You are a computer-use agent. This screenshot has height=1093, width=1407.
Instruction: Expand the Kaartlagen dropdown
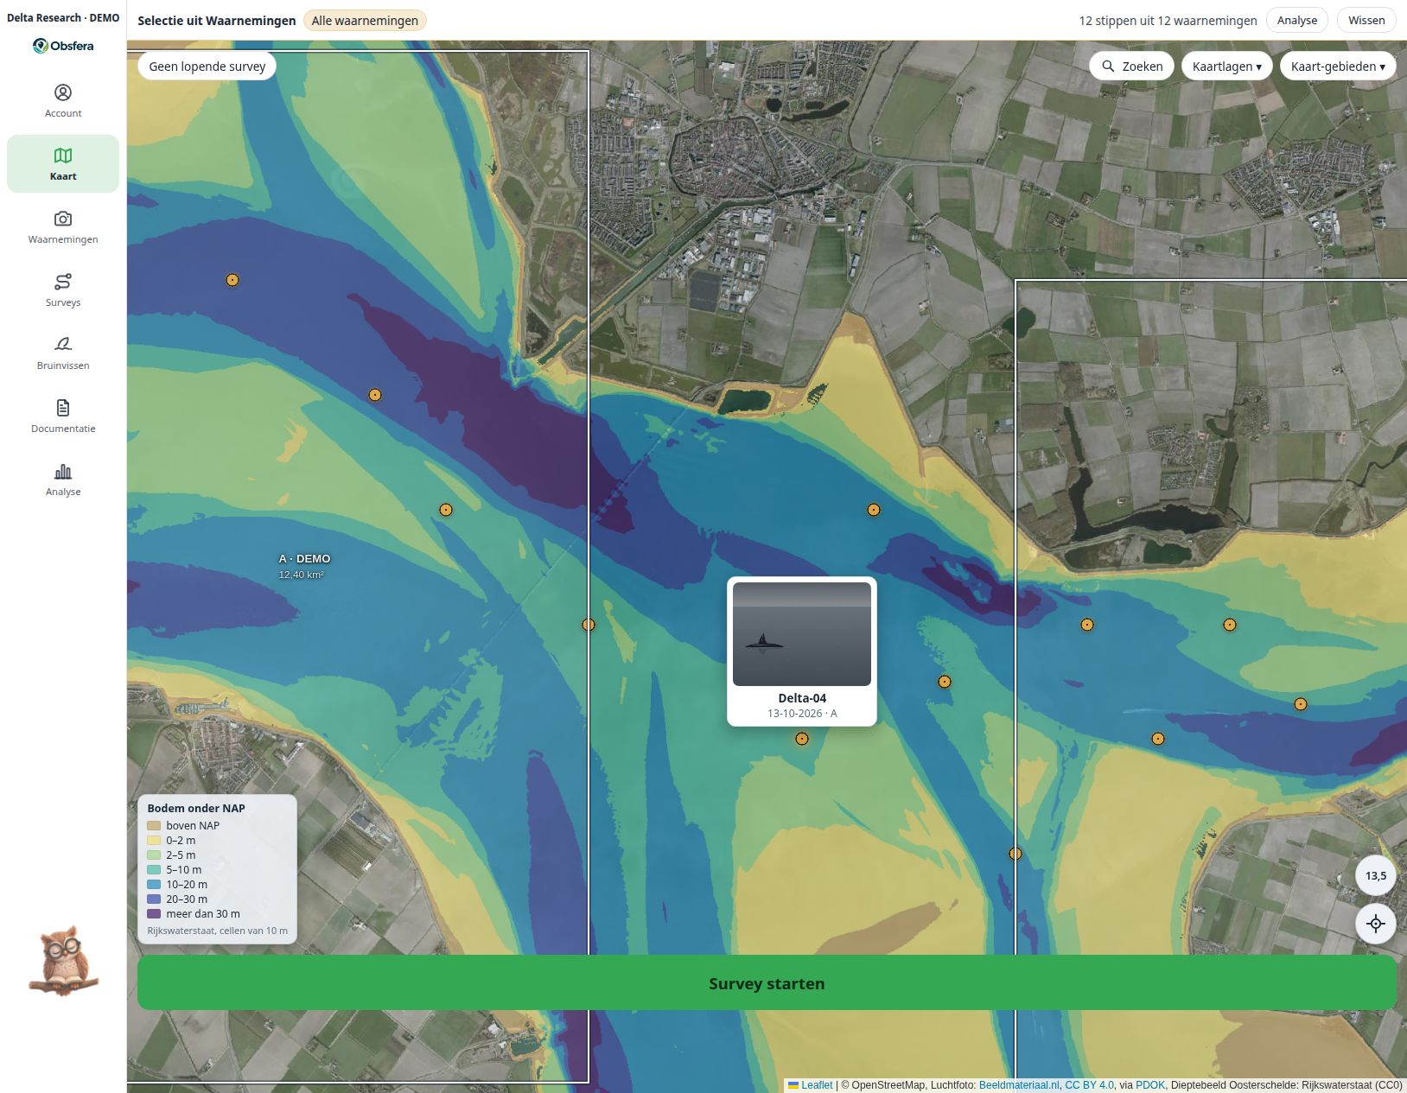pos(1226,67)
